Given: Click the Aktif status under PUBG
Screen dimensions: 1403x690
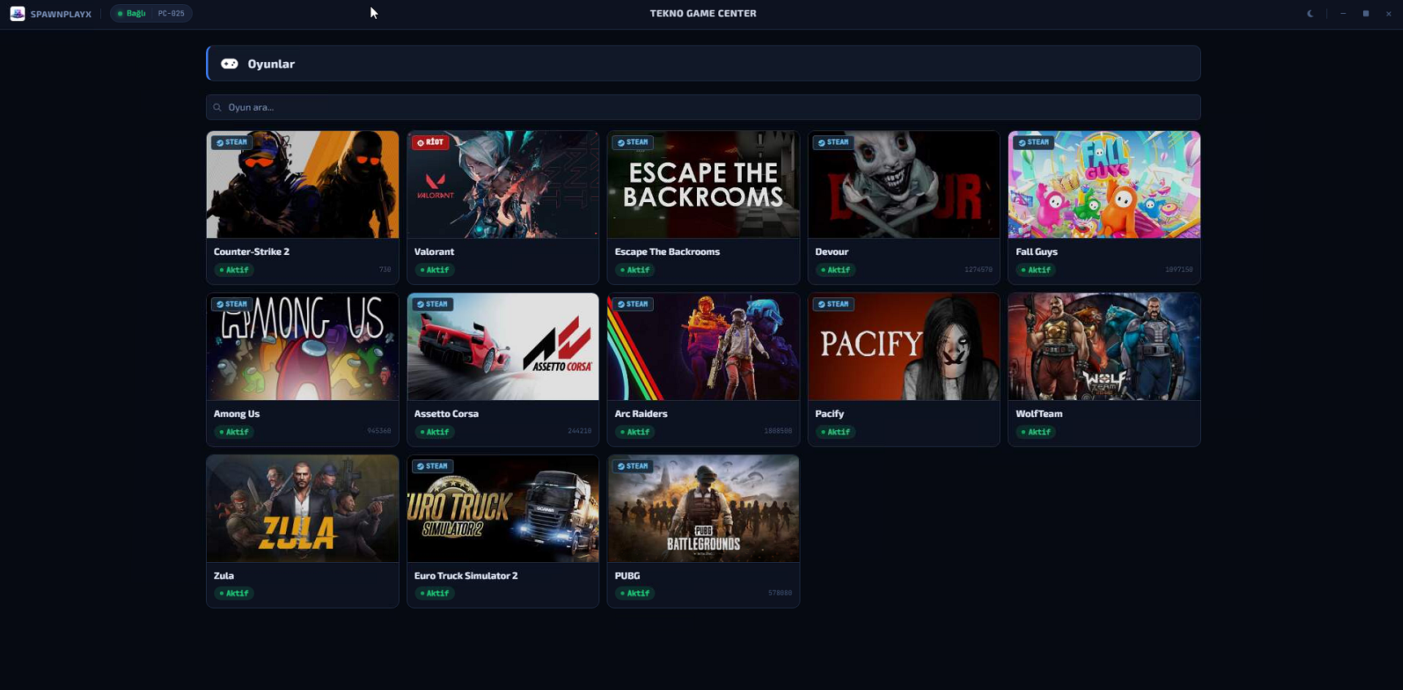Looking at the screenshot, I should [x=635, y=593].
